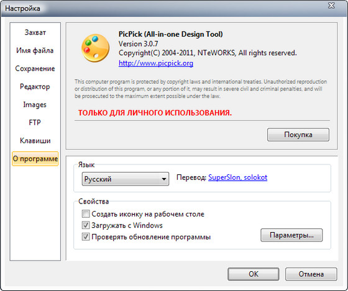Select the Сохранение tab
Screen dimensions: 348x291
(35, 68)
